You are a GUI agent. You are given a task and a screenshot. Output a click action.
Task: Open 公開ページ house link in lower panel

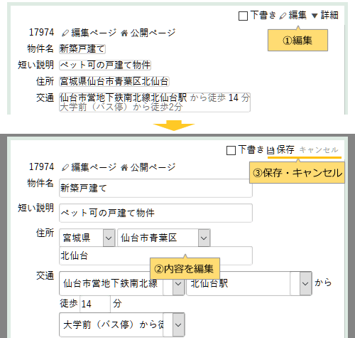[148, 167]
